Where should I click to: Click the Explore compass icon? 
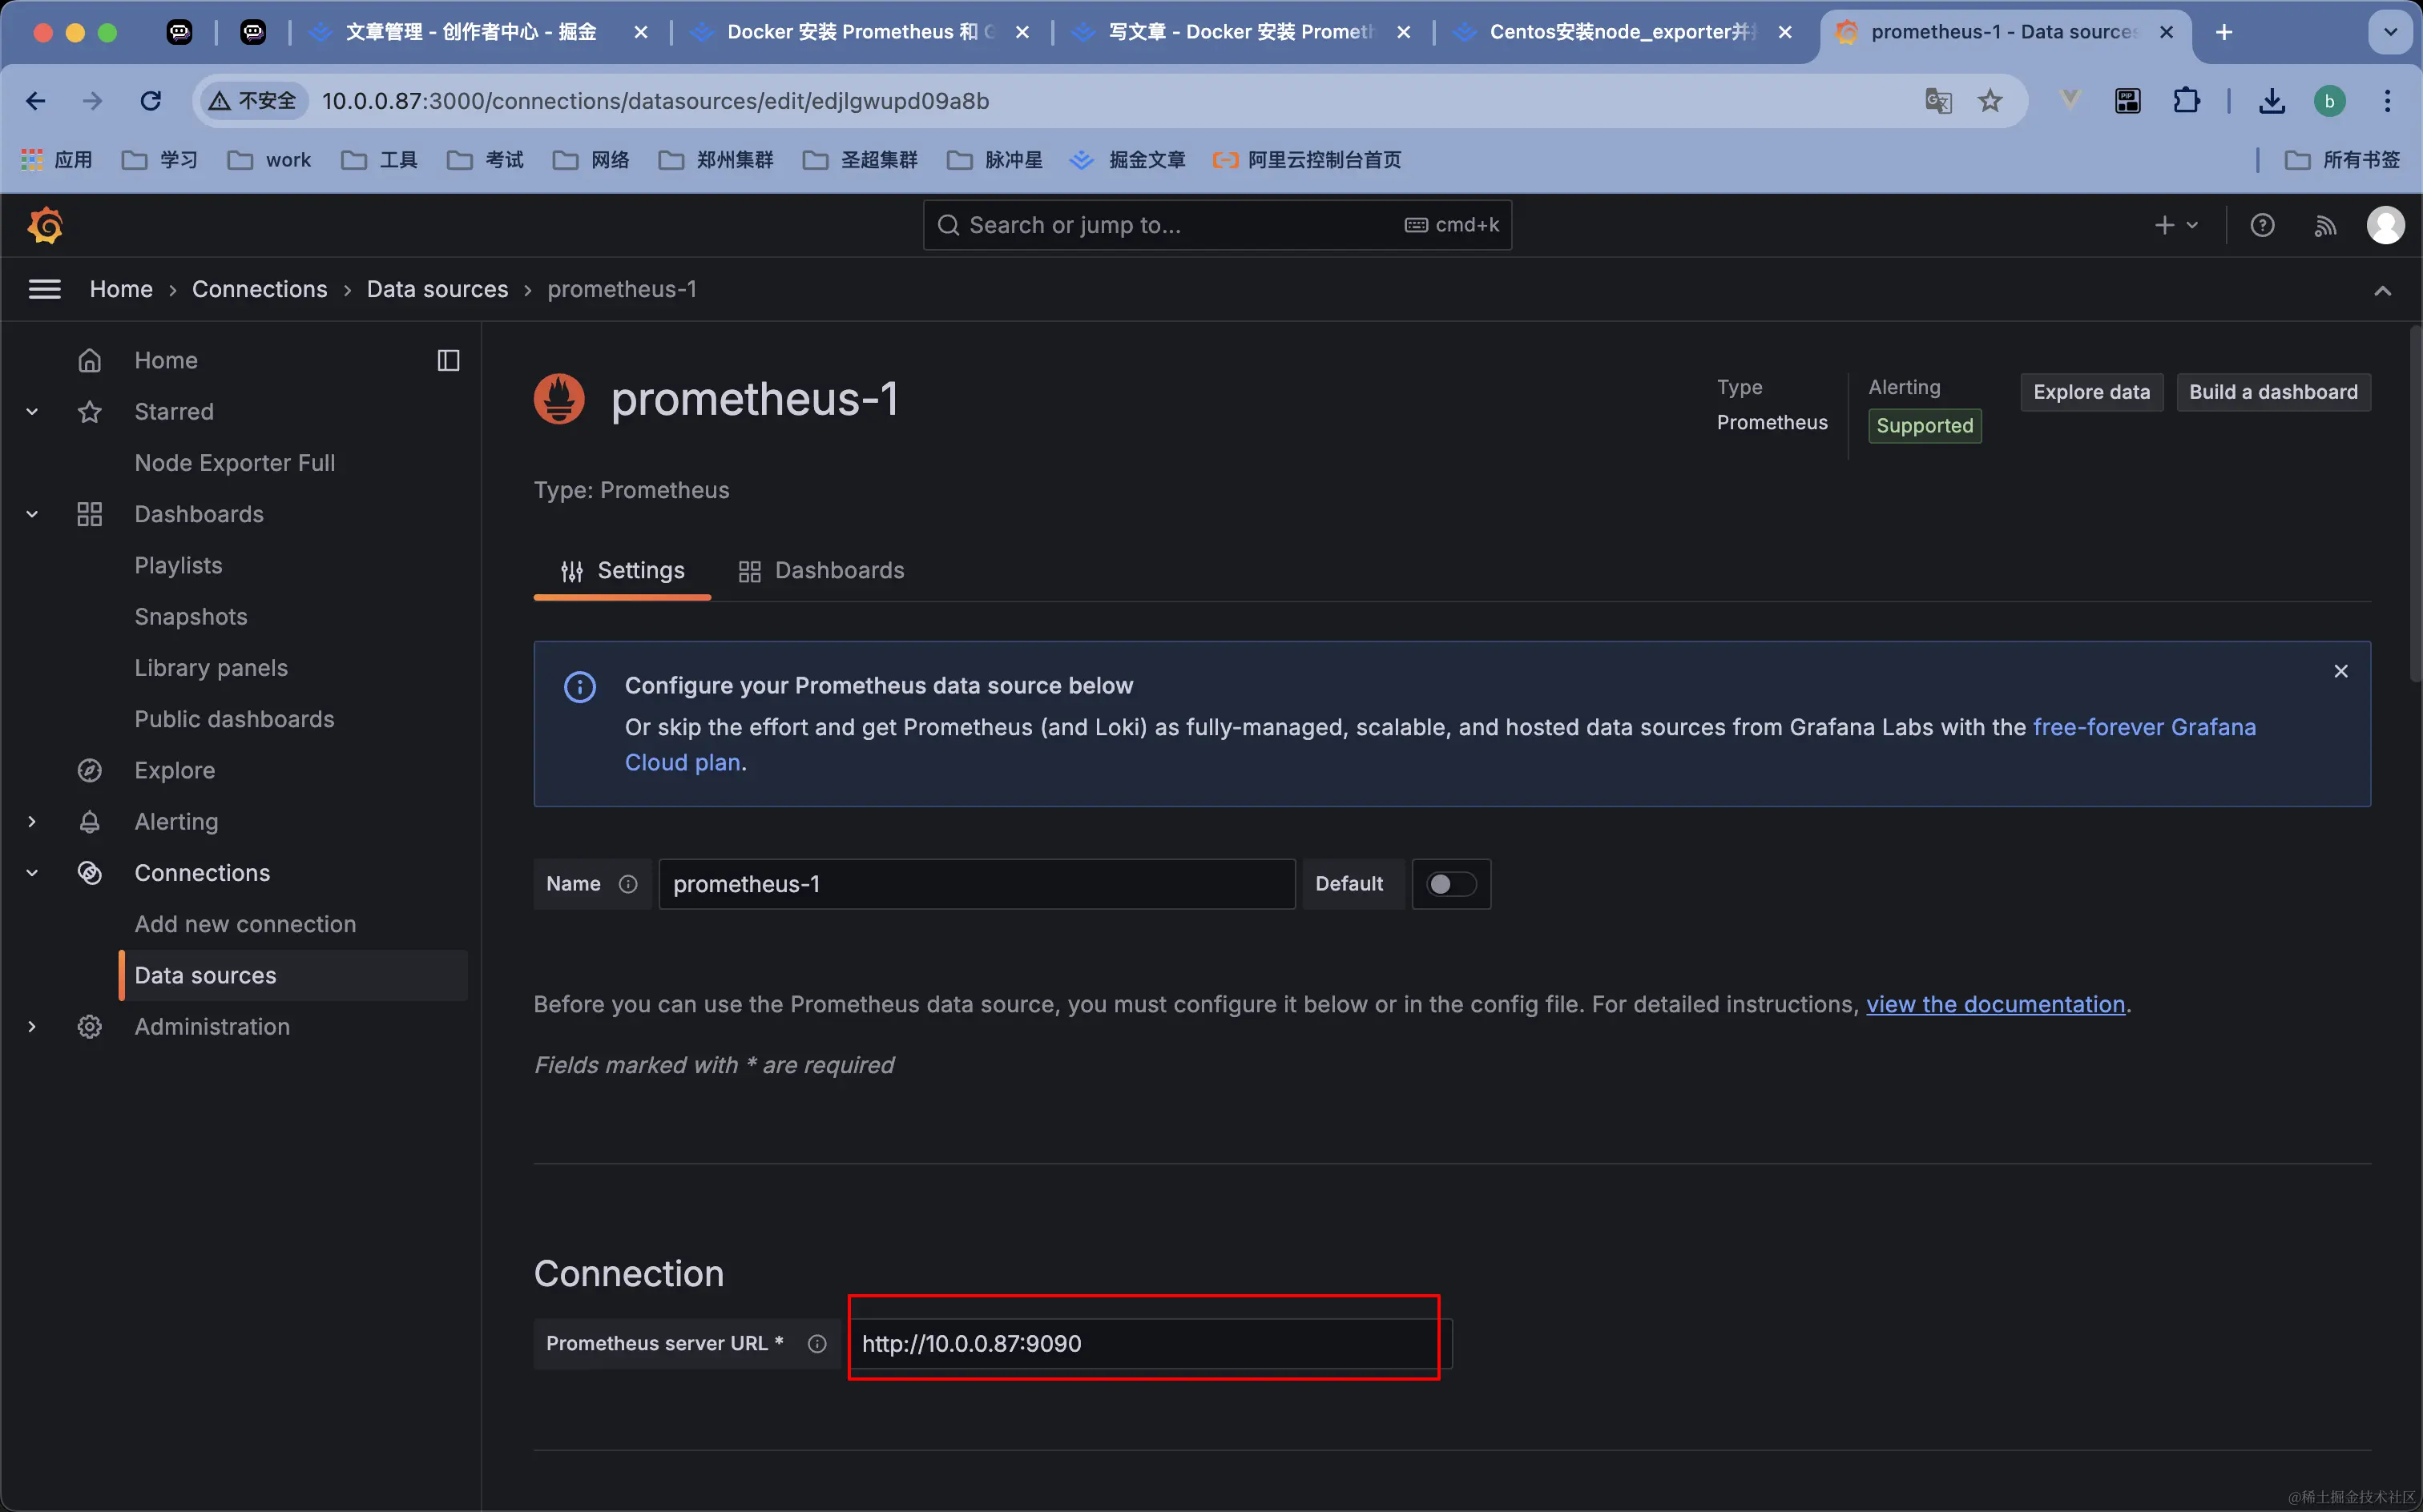pyautogui.click(x=89, y=770)
